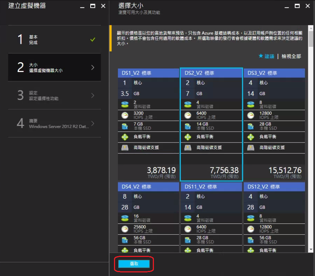Click the IOPS gauge icon in DS3_V2
This screenshot has height=276, width=315.
click(251, 116)
